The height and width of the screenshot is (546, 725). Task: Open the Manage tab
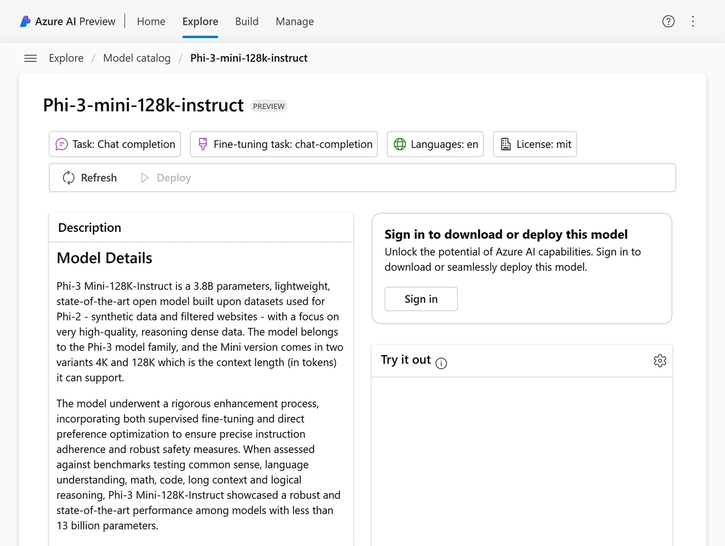point(295,21)
